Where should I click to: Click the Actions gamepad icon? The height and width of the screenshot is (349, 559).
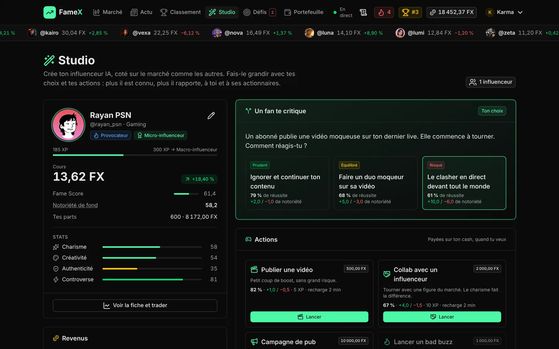[x=248, y=239]
